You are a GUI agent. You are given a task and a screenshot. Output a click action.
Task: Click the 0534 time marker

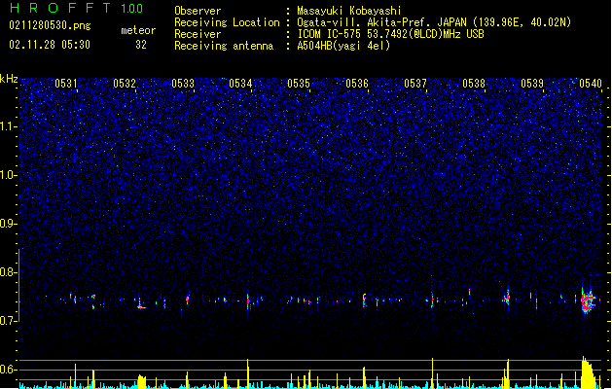pyautogui.click(x=240, y=84)
